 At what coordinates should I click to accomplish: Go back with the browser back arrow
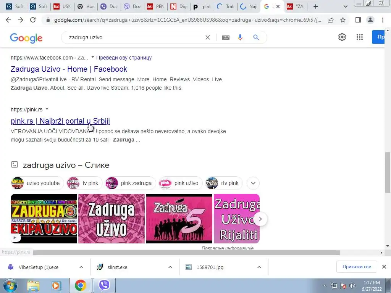click(8, 20)
